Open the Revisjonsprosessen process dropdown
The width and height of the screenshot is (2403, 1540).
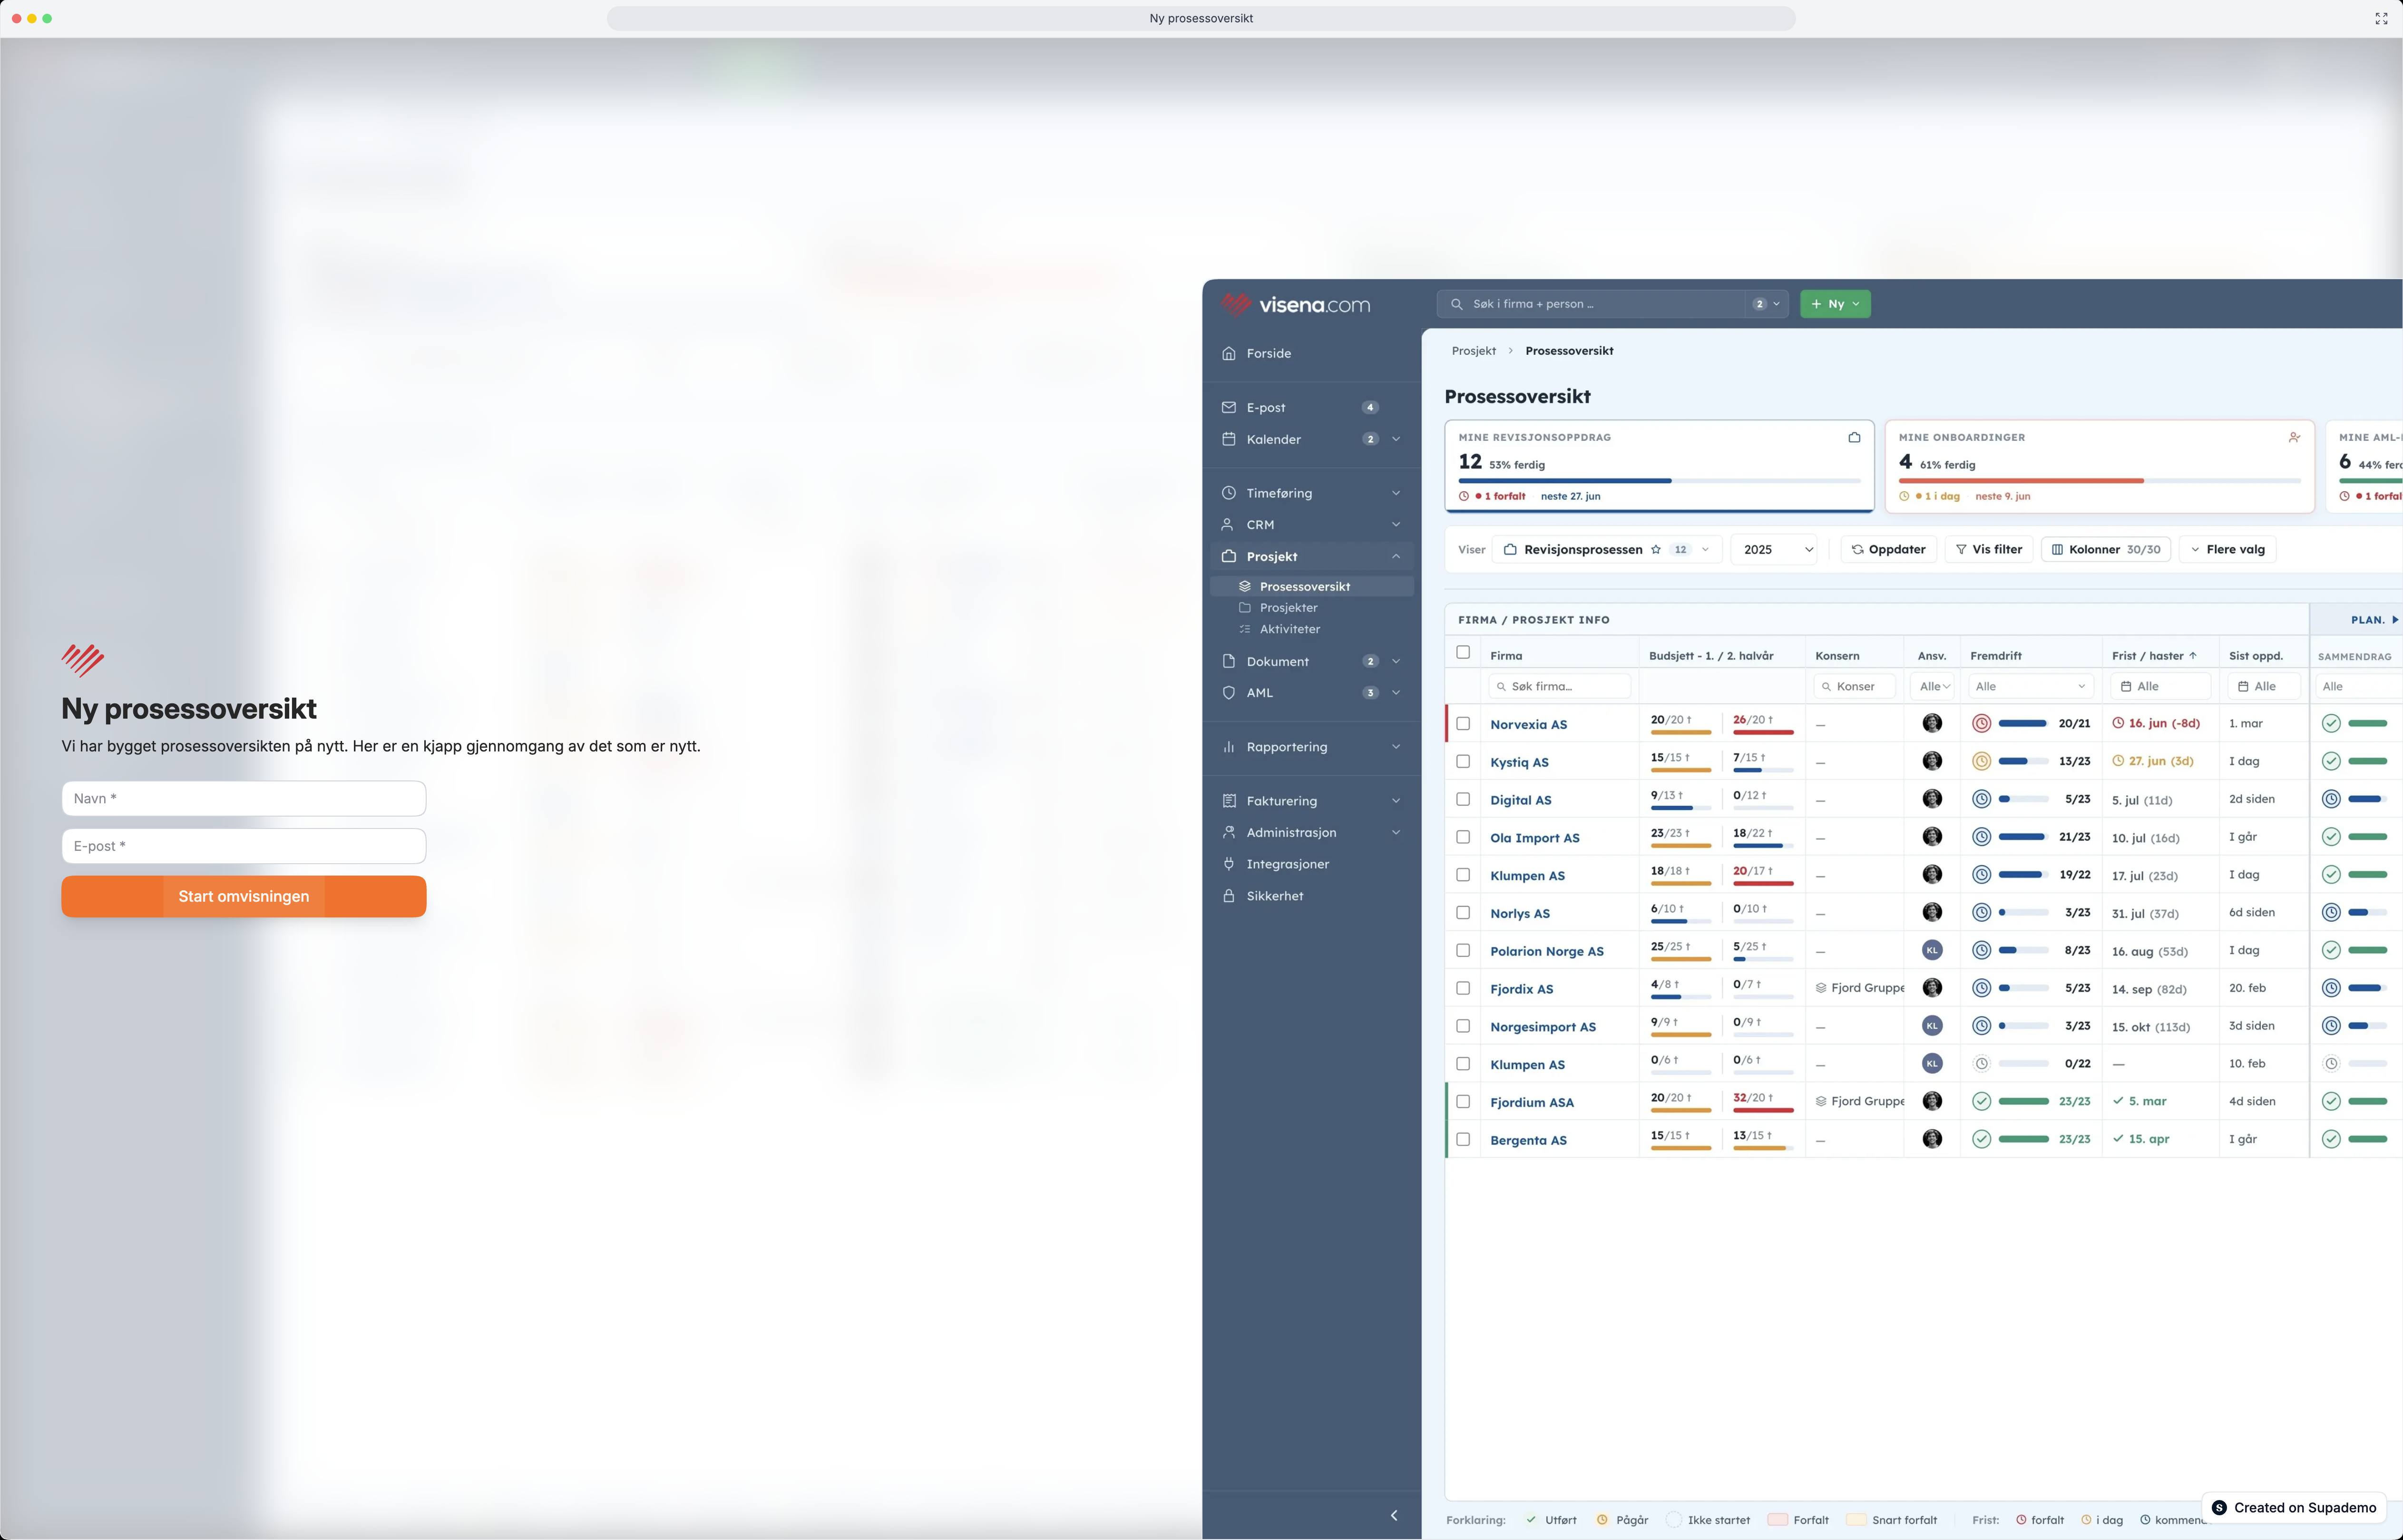(x=1607, y=549)
